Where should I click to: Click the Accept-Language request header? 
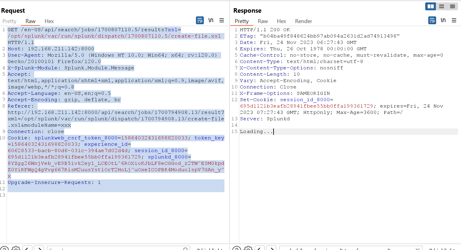pos(59,93)
